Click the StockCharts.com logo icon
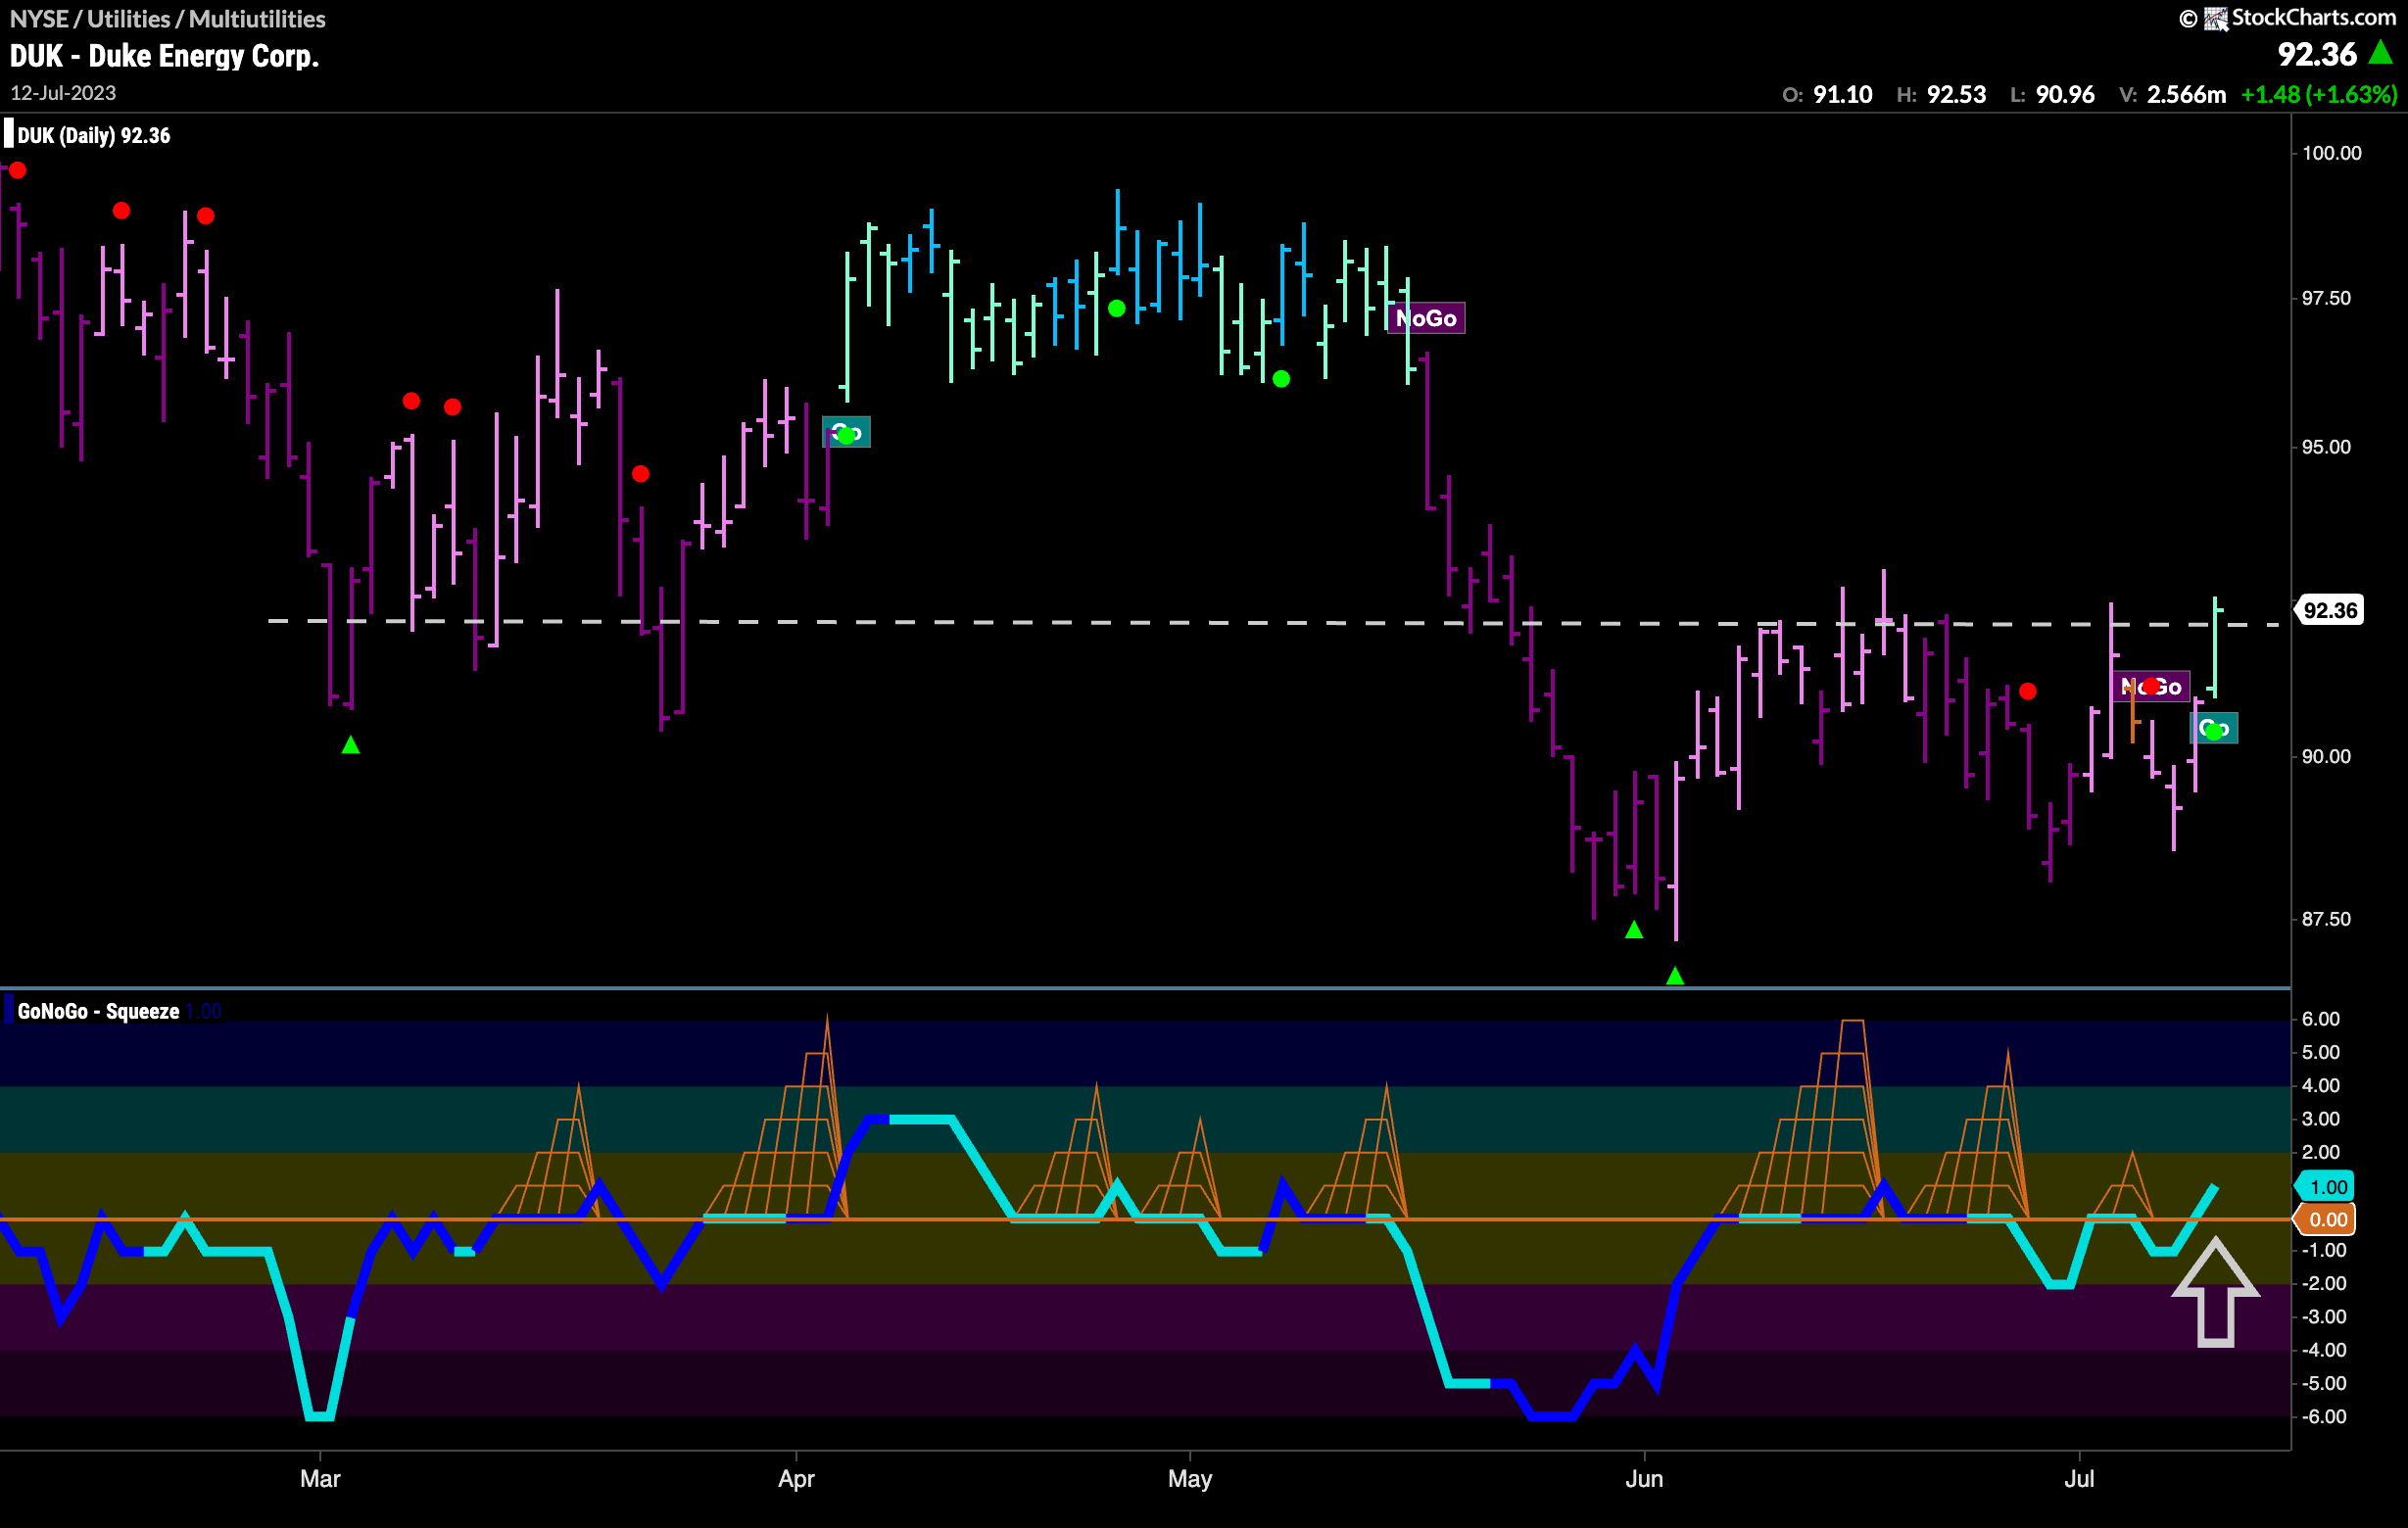2408x1528 pixels. pyautogui.click(x=2216, y=19)
